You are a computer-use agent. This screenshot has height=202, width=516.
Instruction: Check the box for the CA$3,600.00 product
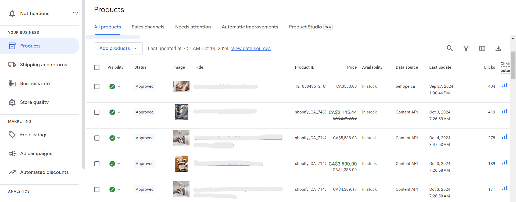coord(97,164)
